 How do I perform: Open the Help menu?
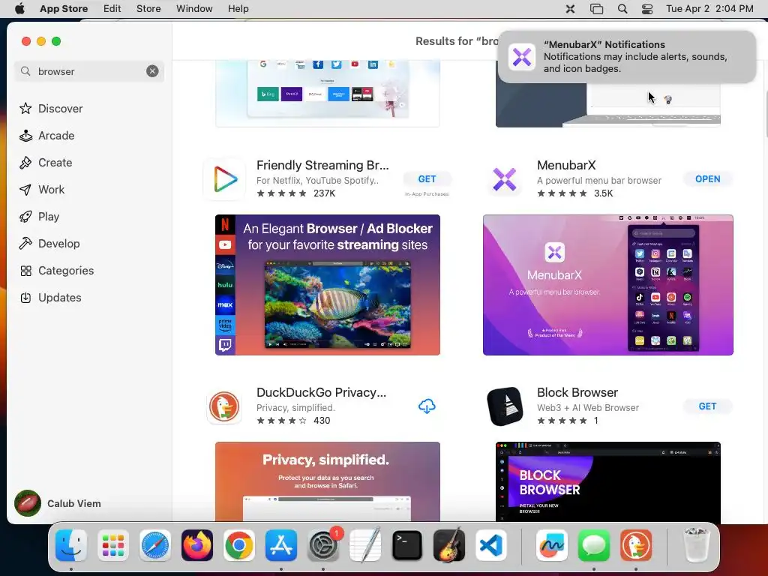(238, 8)
